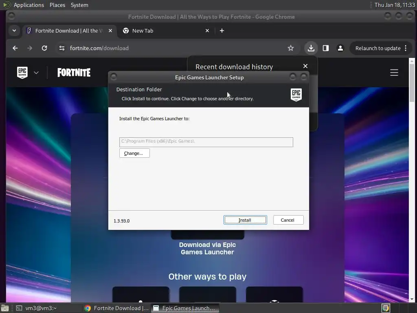This screenshot has height=313, width=417.
Task: Reload the Fortnite download page
Action: click(x=44, y=48)
